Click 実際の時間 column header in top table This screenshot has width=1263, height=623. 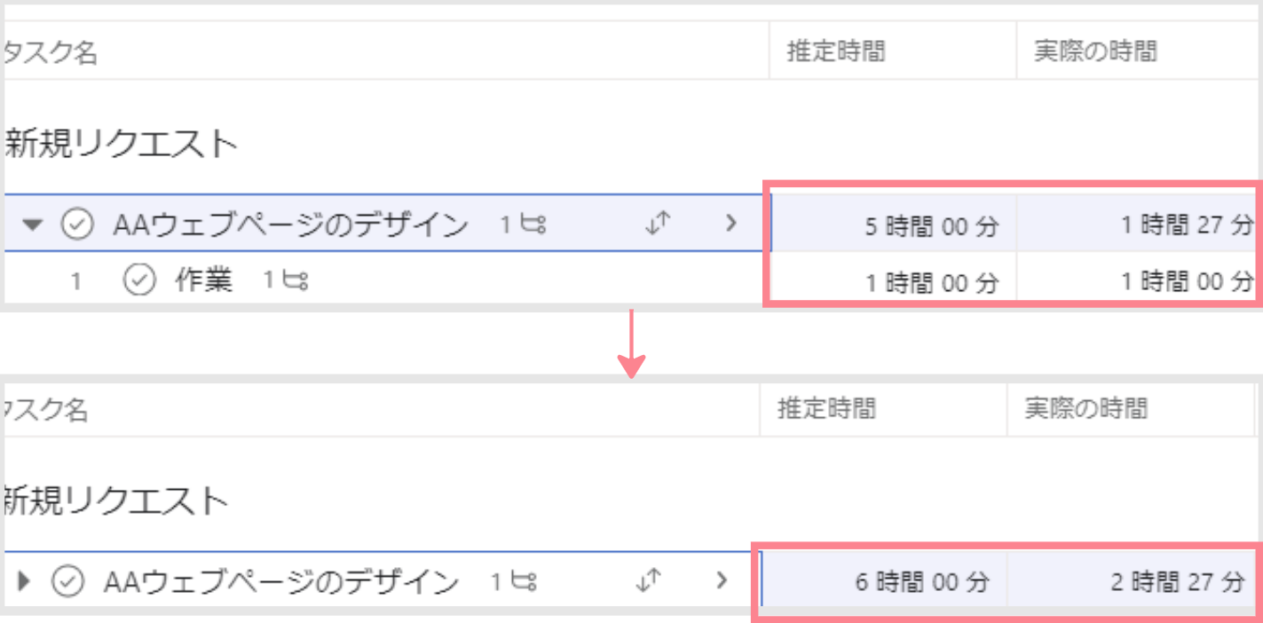tap(1095, 51)
